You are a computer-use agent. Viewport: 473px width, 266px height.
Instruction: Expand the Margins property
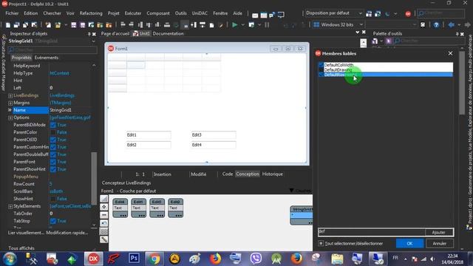[10, 103]
